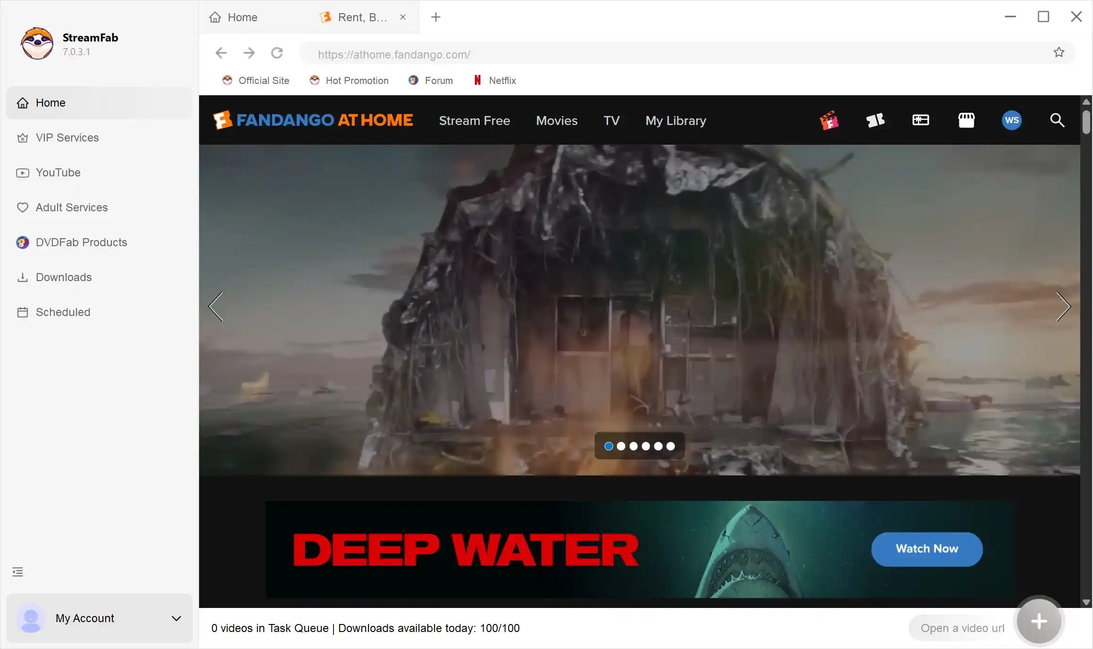Screen dimensions: 1093x649
Task: Open the YouTube section in the sidebar
Action: (99, 173)
